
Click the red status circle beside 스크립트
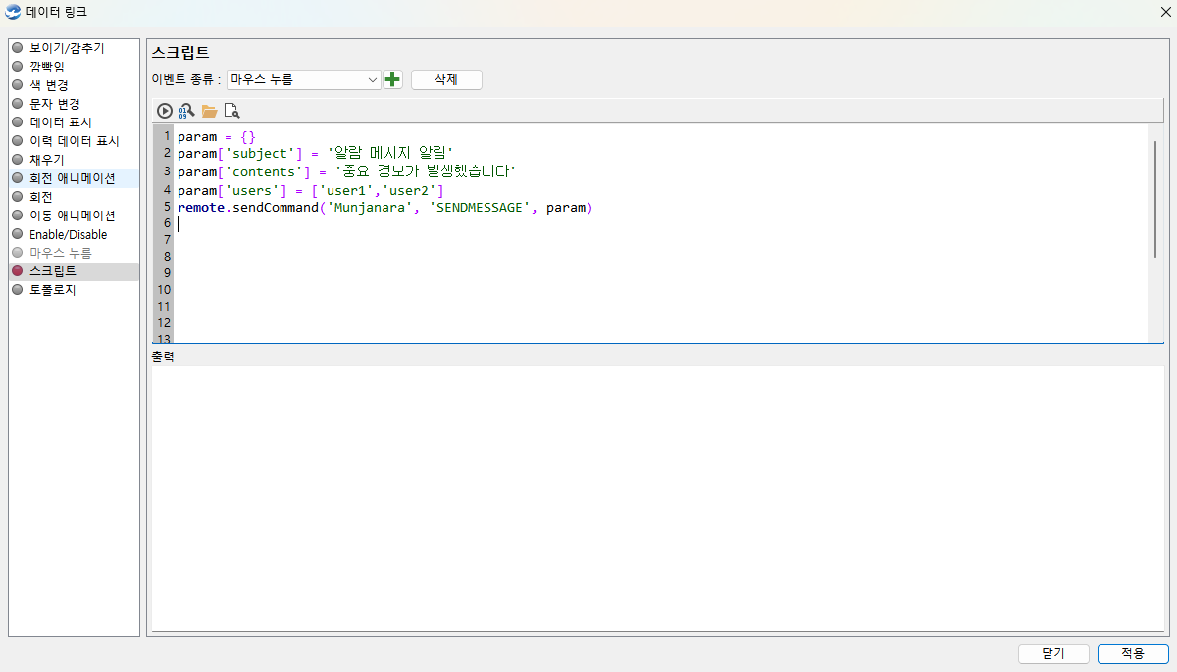pos(17,271)
